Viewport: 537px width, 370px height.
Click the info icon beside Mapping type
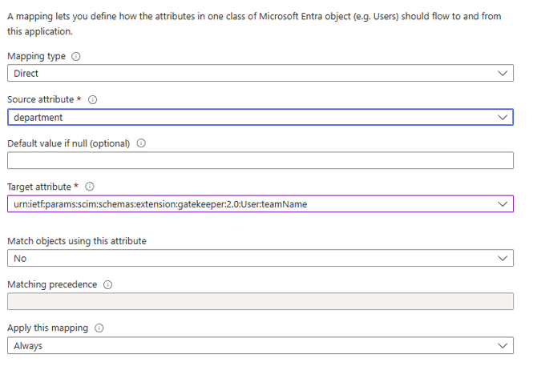pyautogui.click(x=76, y=57)
